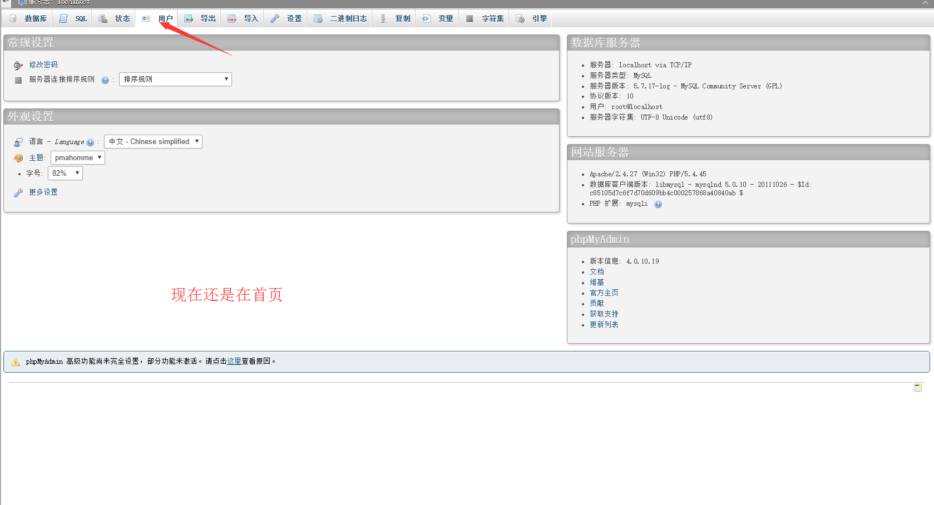934x505 pixels.
Task: Click the small console icon at bottom right
Action: (918, 387)
